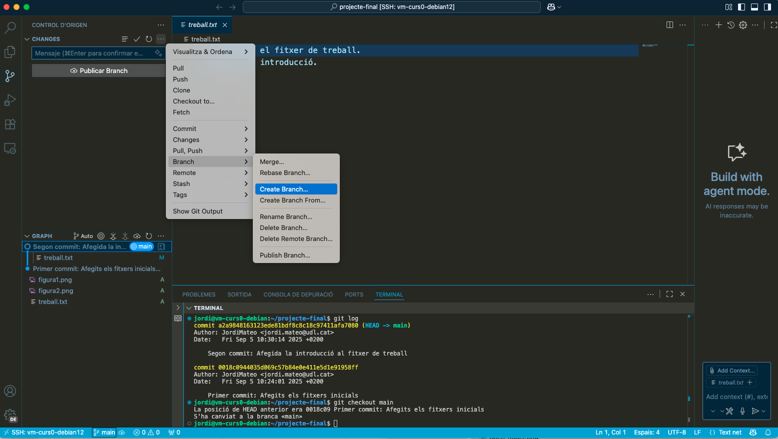Open the Run and Debug view
This screenshot has height=439, width=778.
[x=10, y=100]
